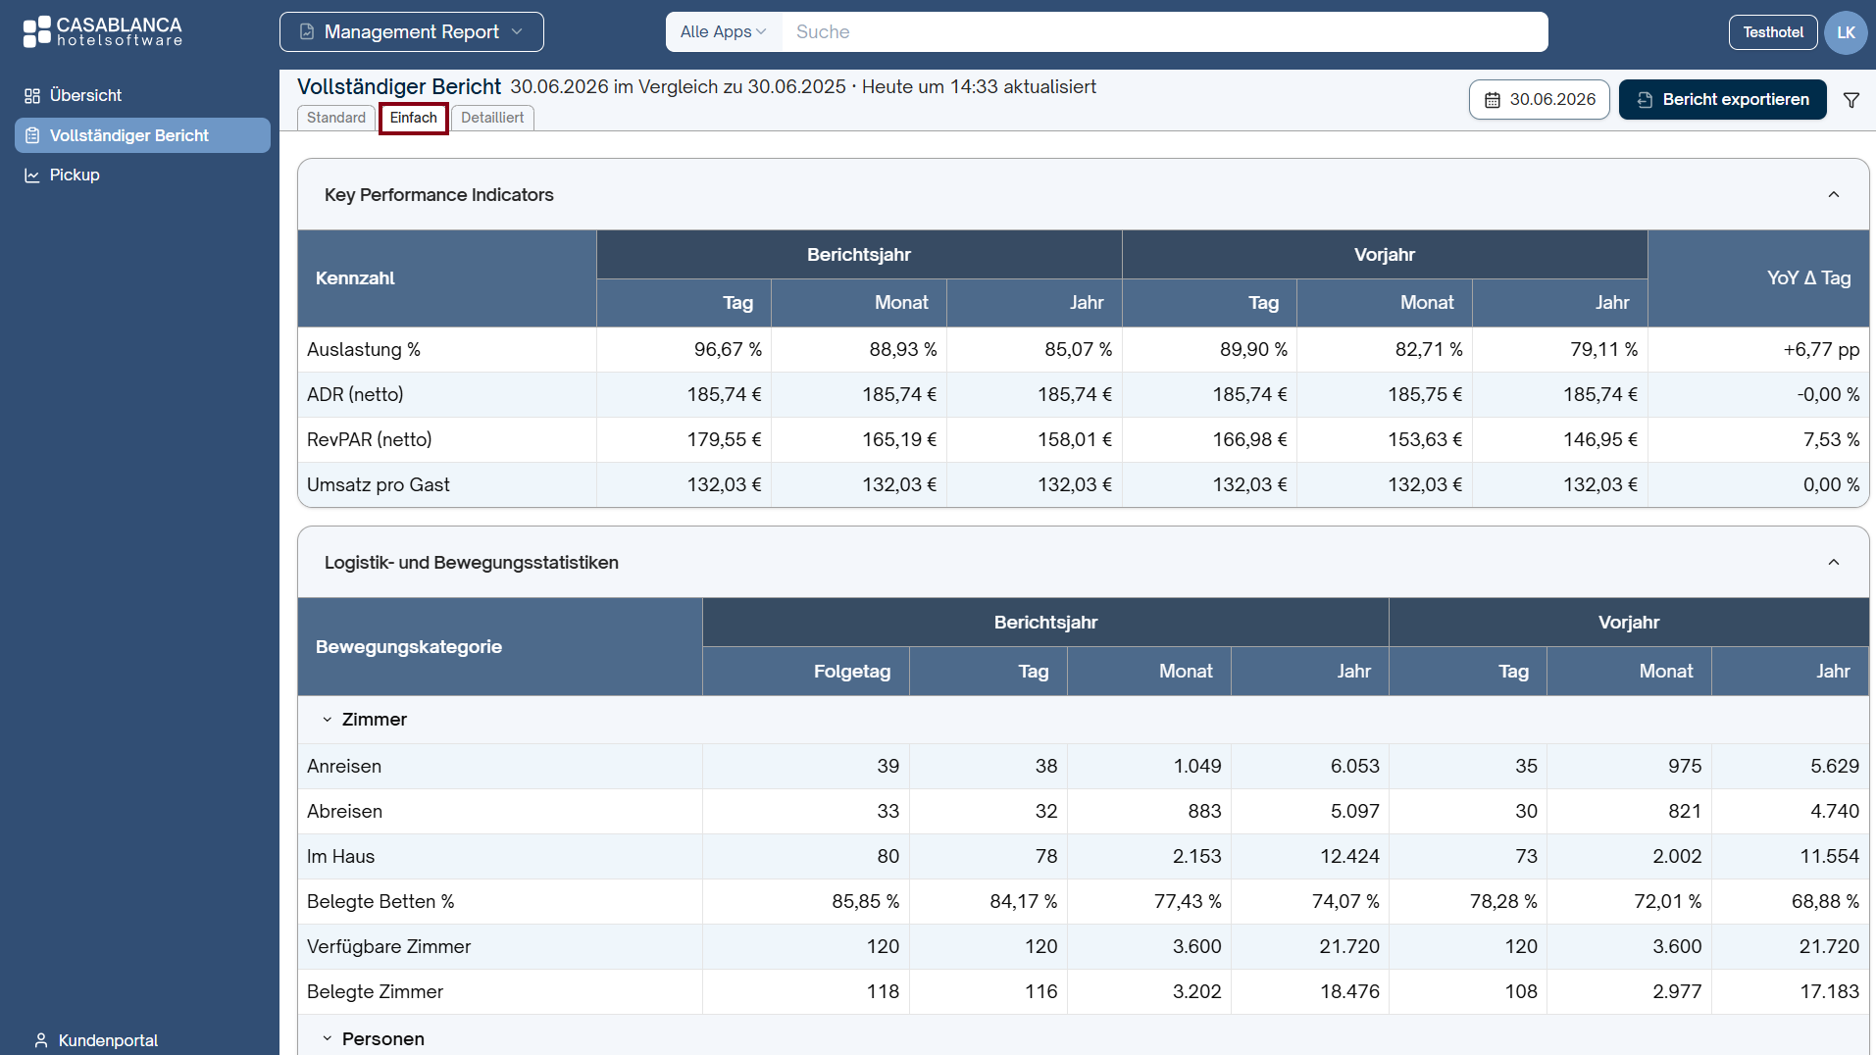This screenshot has width=1876, height=1055.
Task: Open the 30.06.2026 date picker
Action: [x=1540, y=100]
